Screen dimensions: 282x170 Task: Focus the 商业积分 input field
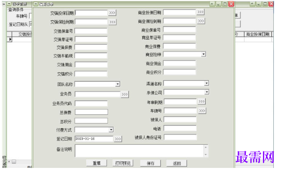pyautogui.click(x=180, y=72)
